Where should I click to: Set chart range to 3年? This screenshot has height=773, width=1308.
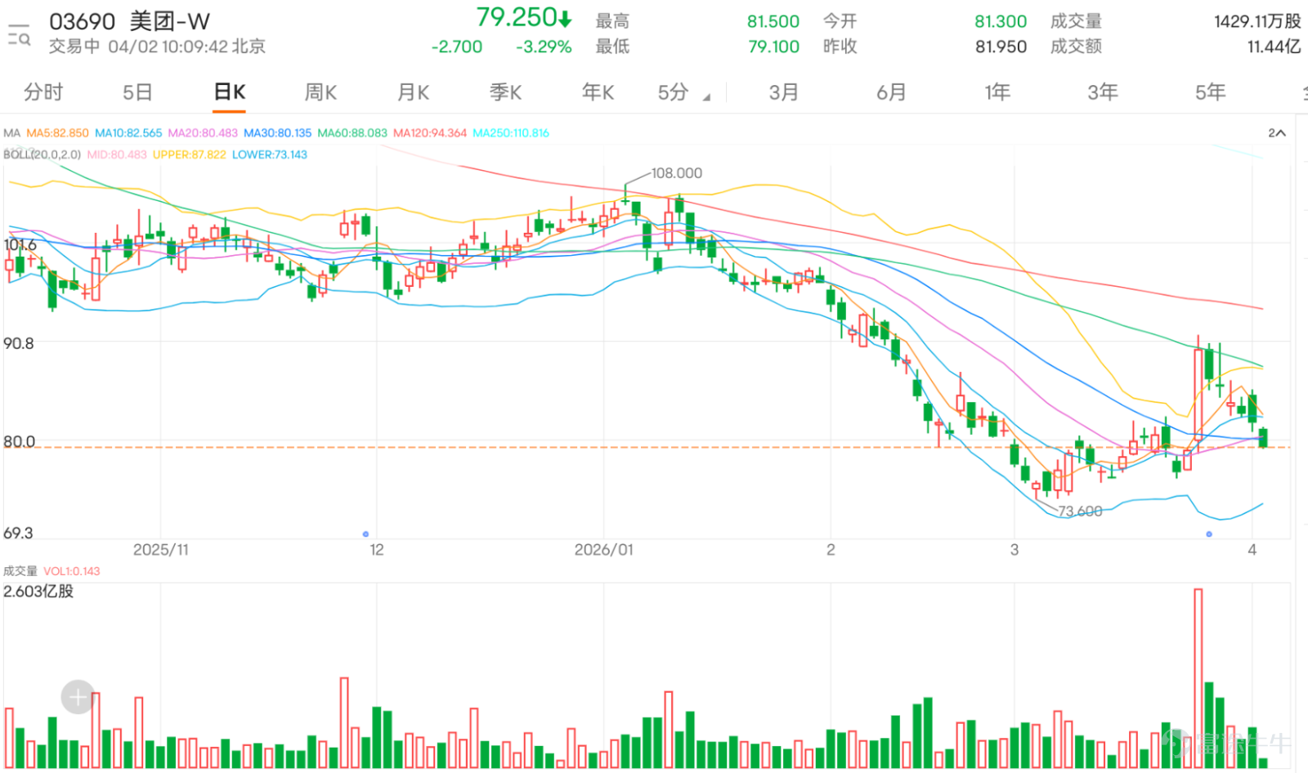click(1103, 92)
